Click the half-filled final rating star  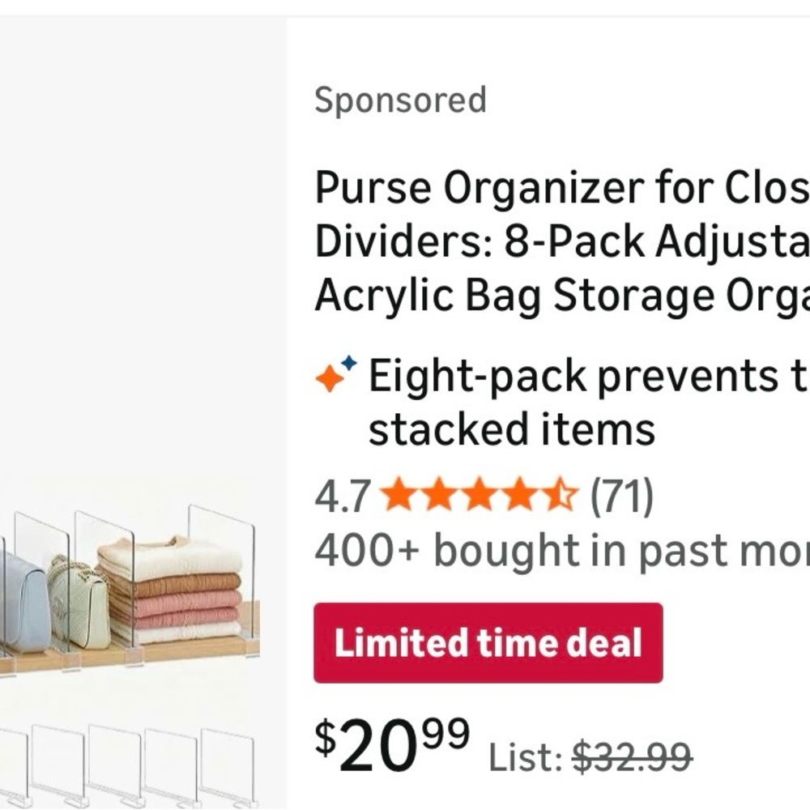561,496
